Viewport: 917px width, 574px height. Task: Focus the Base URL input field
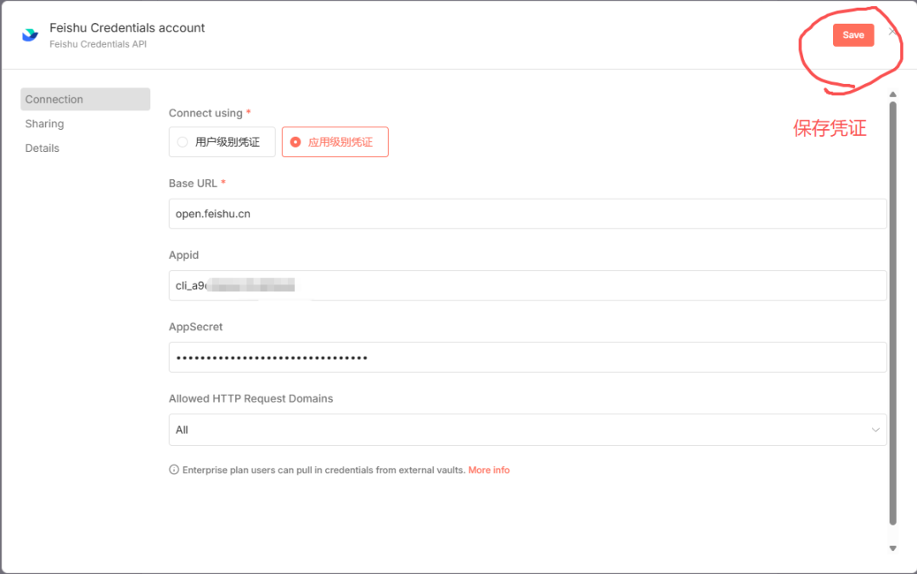click(x=526, y=214)
